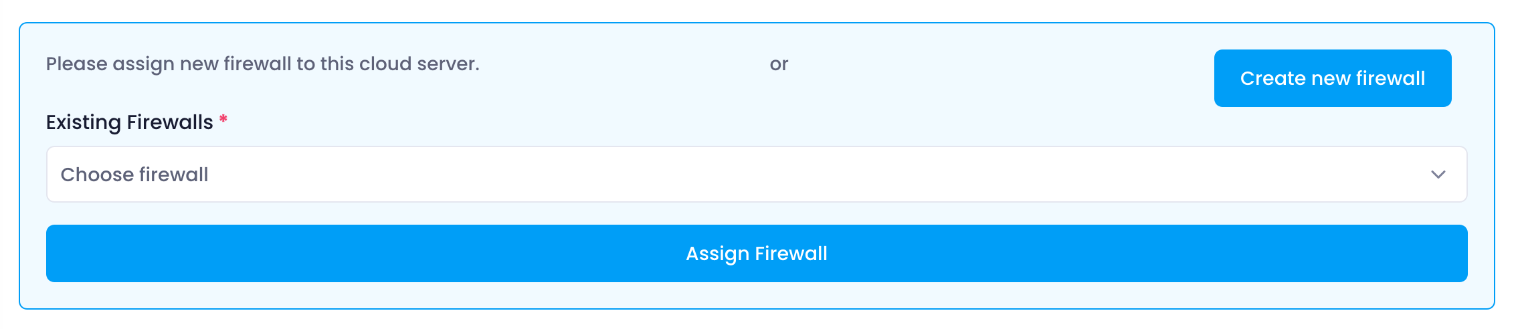Expand the dropdown using the chevron arrow

pos(1438,175)
